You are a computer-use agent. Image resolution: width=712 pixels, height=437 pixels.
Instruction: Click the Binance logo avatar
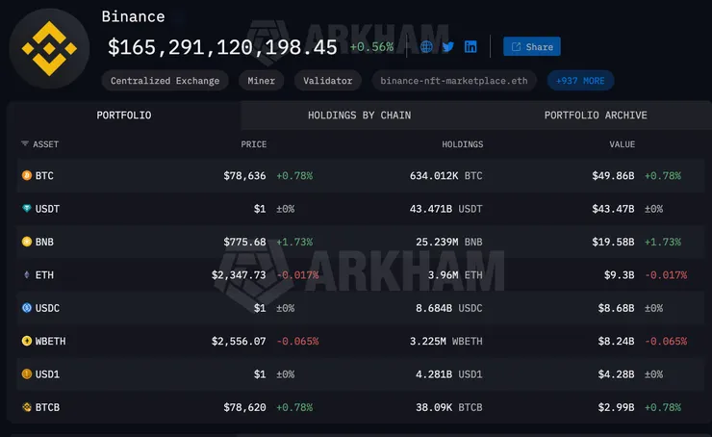click(x=49, y=48)
